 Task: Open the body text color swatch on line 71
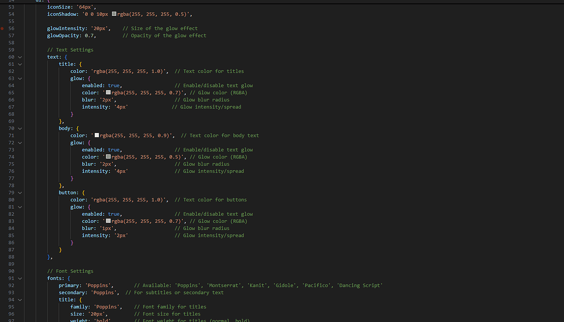pos(97,136)
